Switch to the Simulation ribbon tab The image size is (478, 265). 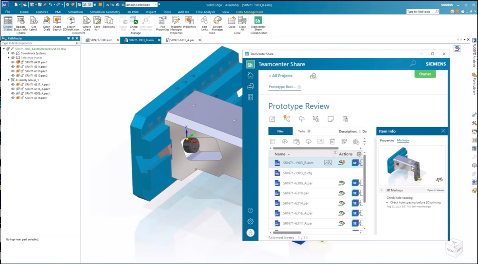[x=75, y=12]
